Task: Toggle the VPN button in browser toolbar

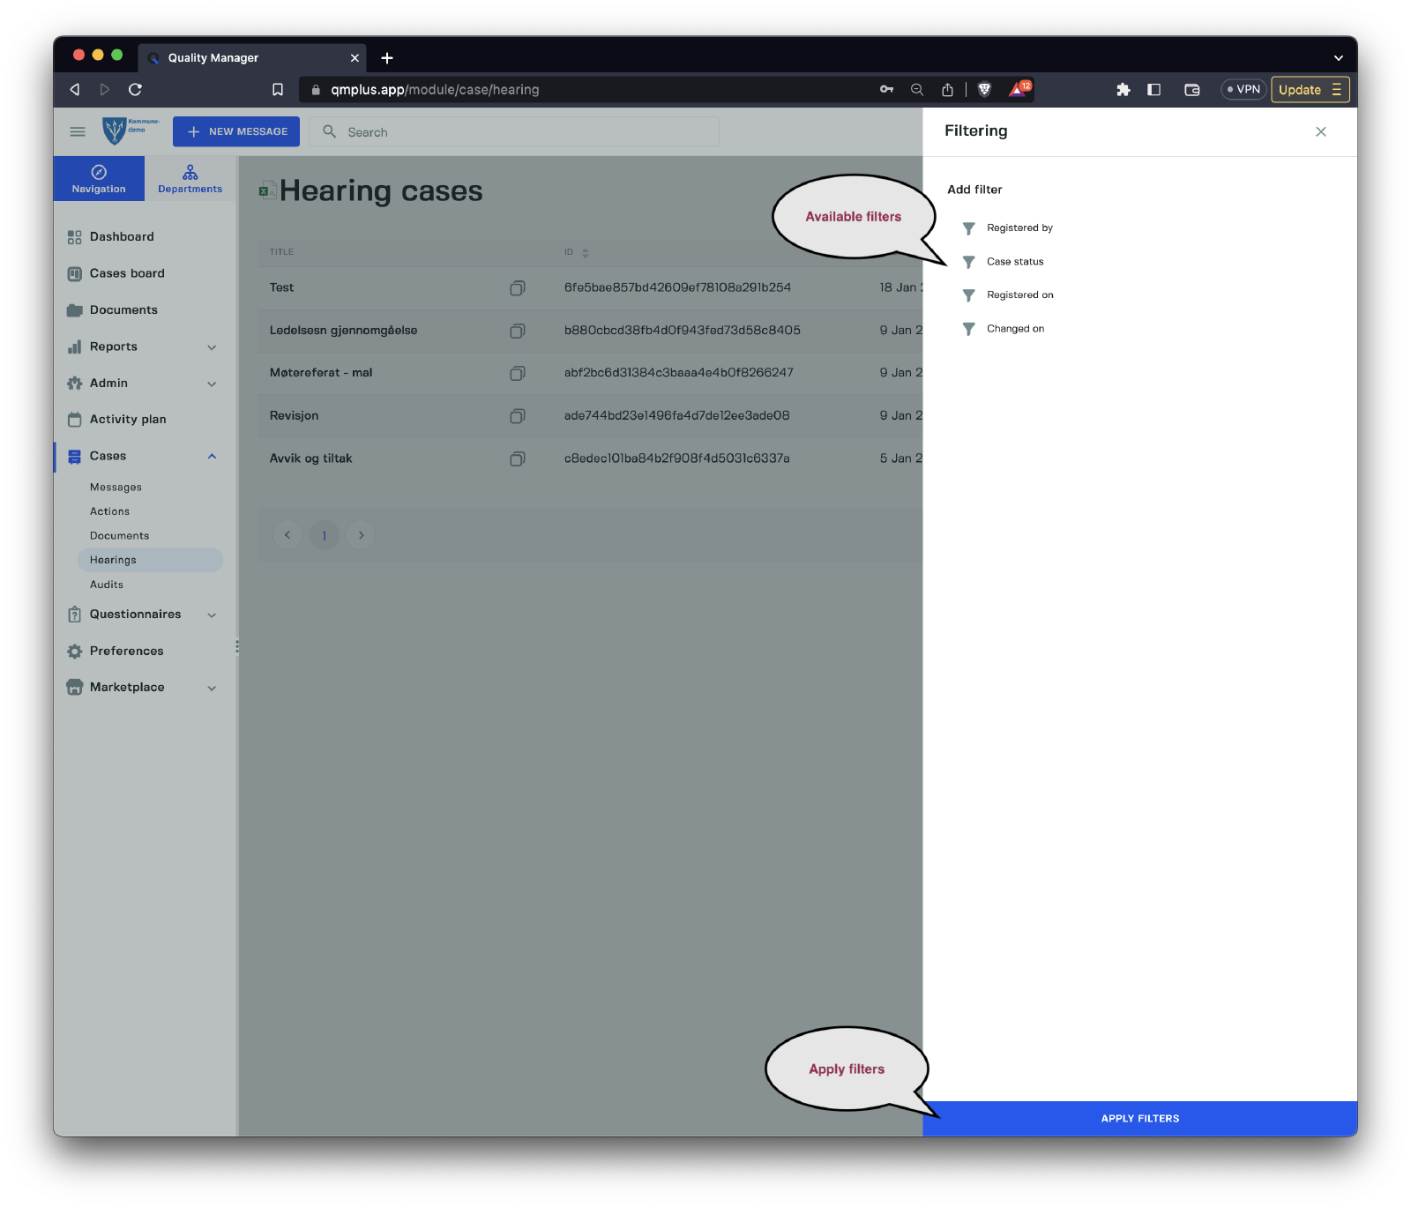Action: pyautogui.click(x=1243, y=89)
